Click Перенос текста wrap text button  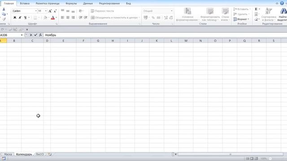coord(102,11)
